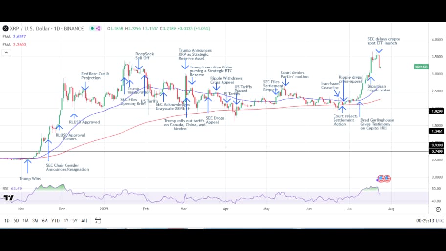Click the TradingView logo
Viewport: 446px width, 251px height.
(x=8, y=198)
